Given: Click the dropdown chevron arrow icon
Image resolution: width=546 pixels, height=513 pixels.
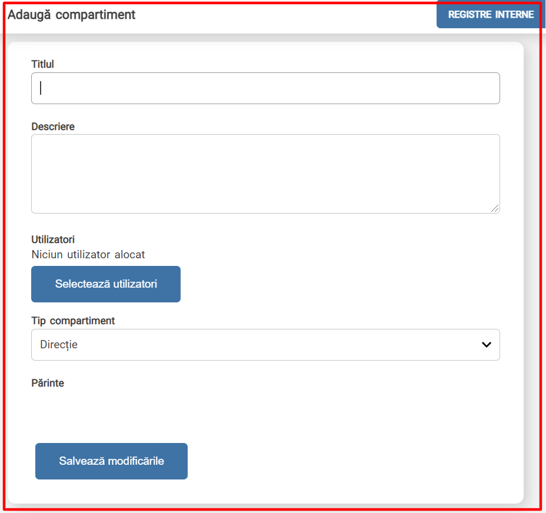Looking at the screenshot, I should click(x=486, y=344).
